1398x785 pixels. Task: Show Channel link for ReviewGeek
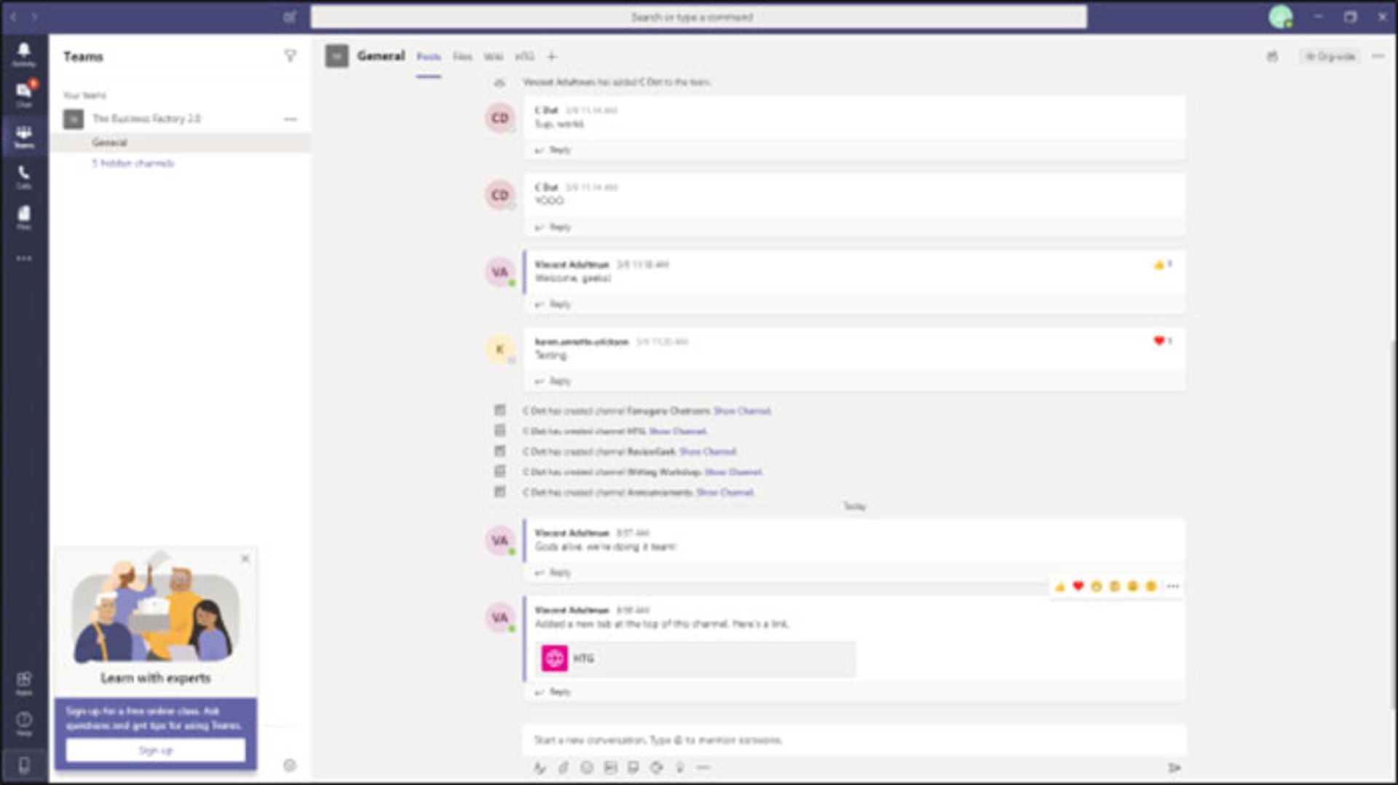(708, 451)
